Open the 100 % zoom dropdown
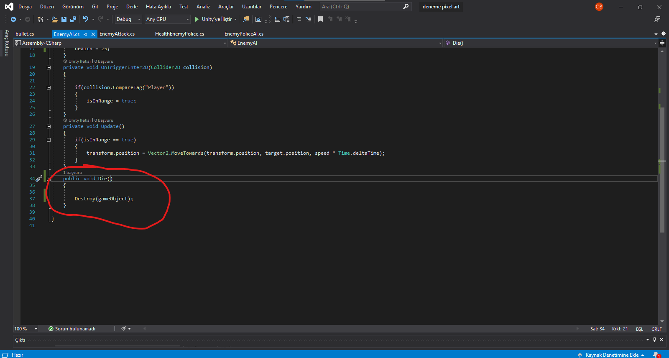This screenshot has height=358, width=669. 26,329
